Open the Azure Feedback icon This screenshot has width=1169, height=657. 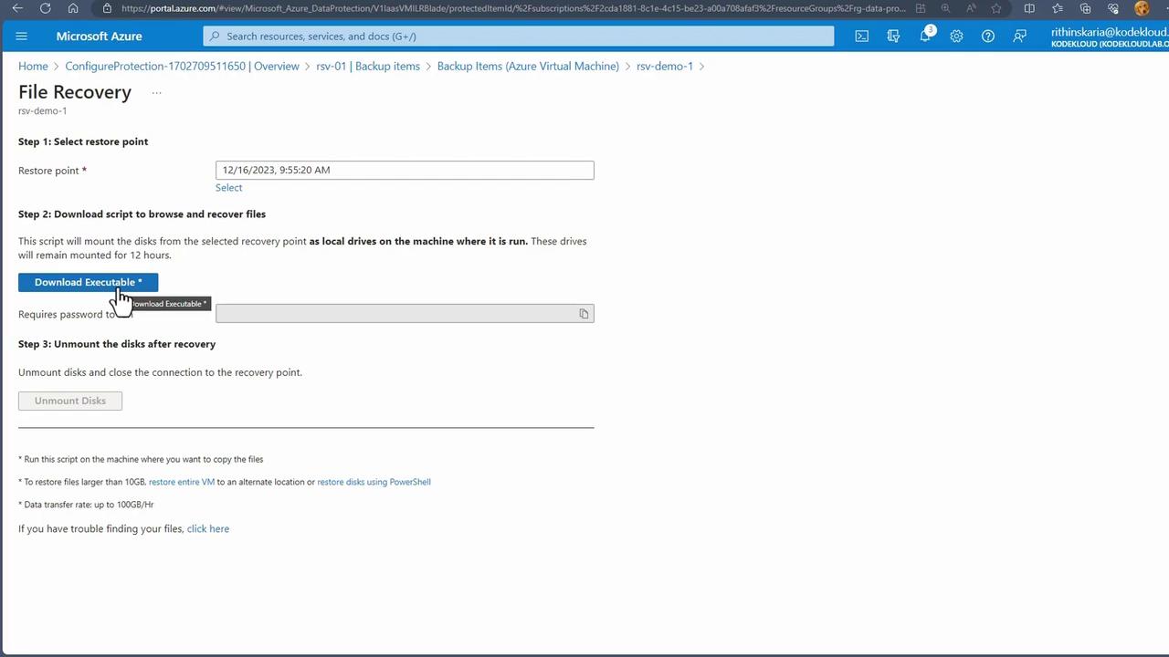[x=1019, y=36]
